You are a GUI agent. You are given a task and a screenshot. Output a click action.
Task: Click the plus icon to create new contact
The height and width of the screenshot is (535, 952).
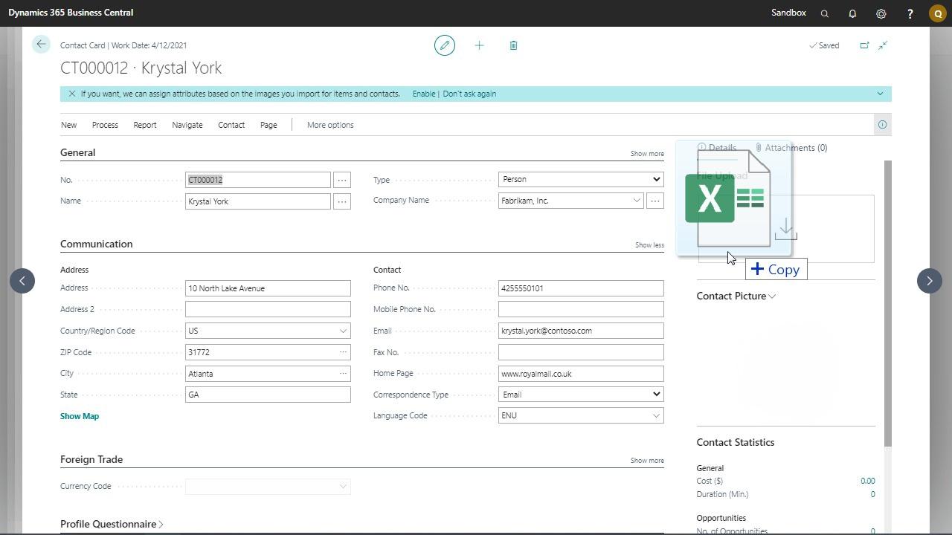click(x=479, y=45)
